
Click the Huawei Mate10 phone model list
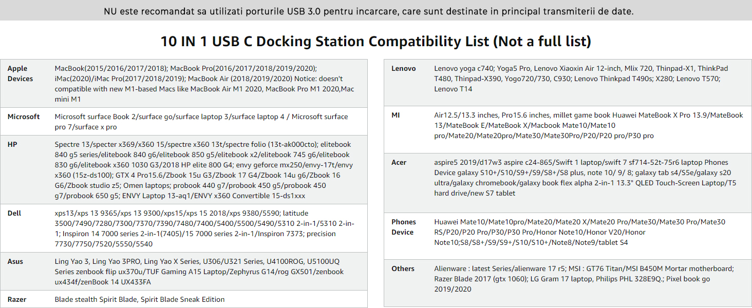pyautogui.click(x=580, y=232)
